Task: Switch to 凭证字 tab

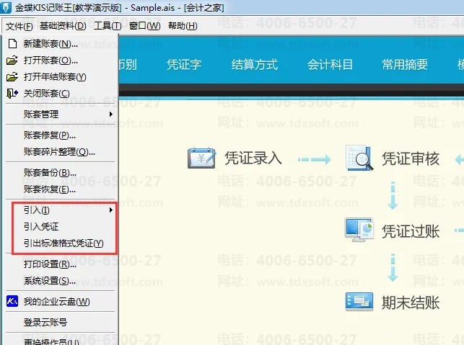Action: pos(184,64)
